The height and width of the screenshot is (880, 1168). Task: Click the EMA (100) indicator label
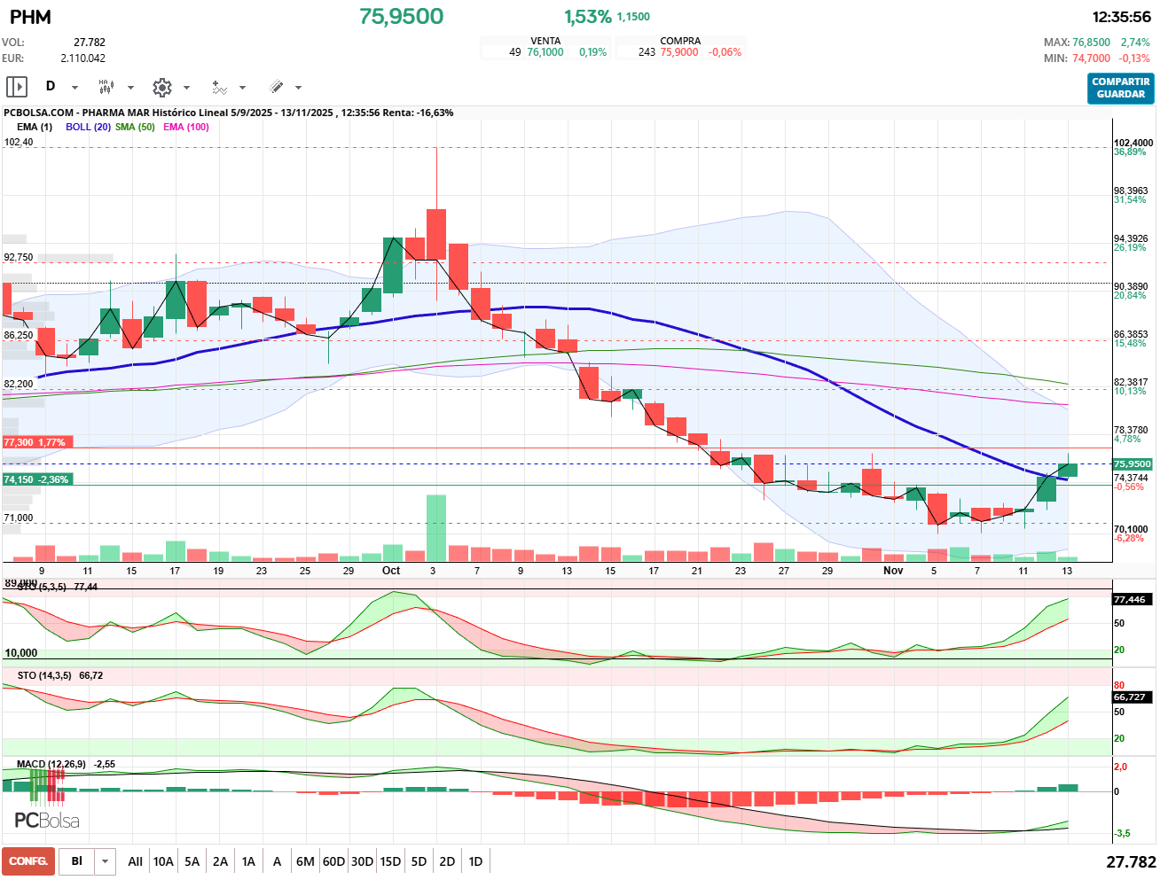pyautogui.click(x=186, y=127)
